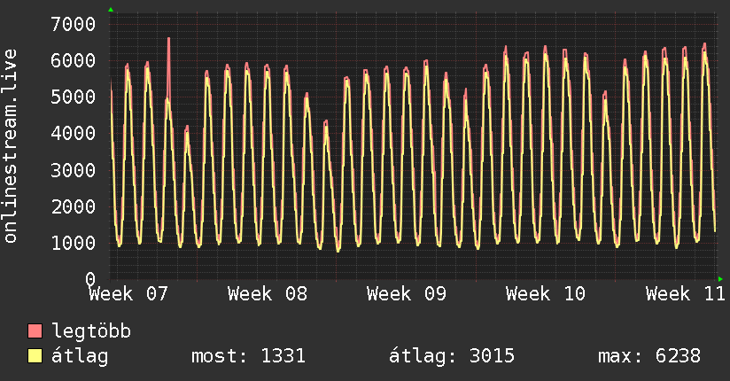Viewport: 730px width, 381px height.
Task: Click the 5000 y-axis value
Action: 74,97
